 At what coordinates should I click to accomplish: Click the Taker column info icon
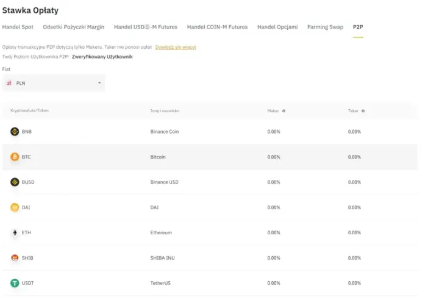pyautogui.click(x=363, y=111)
